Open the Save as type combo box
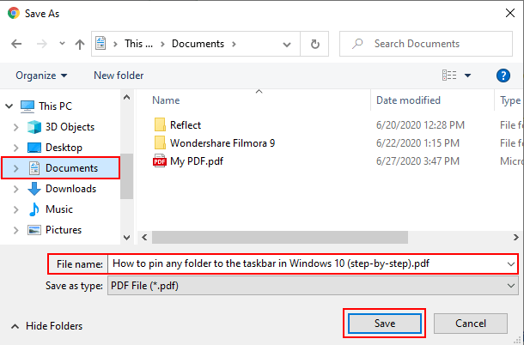 coord(314,286)
